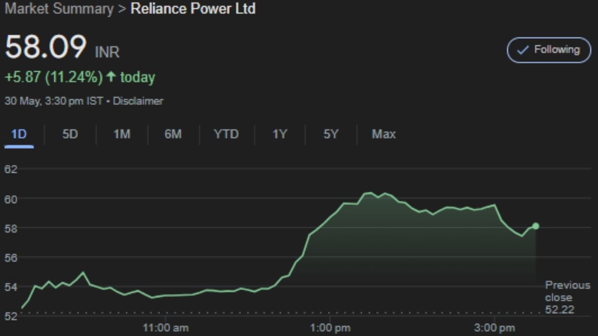The image size is (598, 336).
Task: Switch to the 5D time range tab
Action: tap(70, 134)
